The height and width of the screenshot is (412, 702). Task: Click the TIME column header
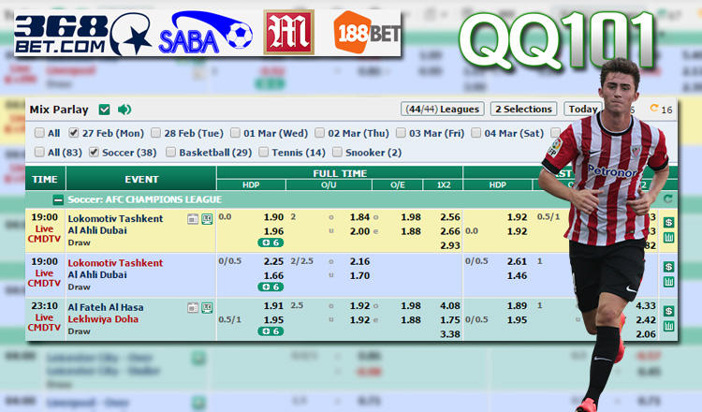click(x=45, y=179)
